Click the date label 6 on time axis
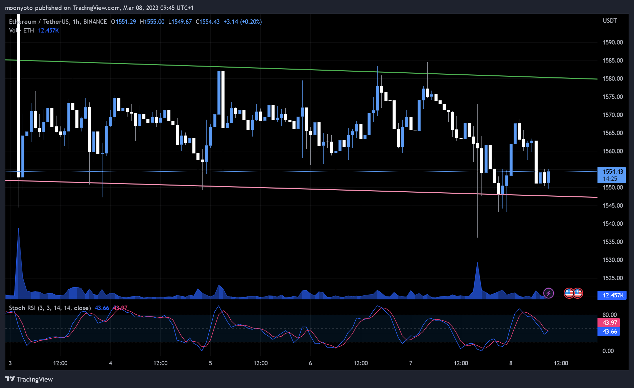The image size is (634, 388). (x=310, y=363)
